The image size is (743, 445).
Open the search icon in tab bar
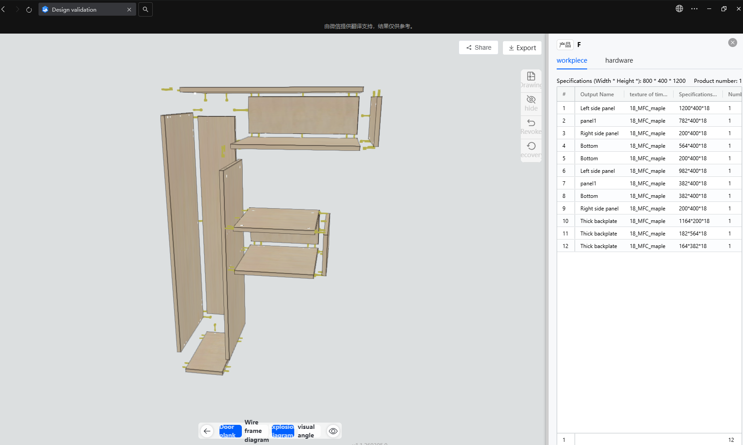tap(146, 9)
